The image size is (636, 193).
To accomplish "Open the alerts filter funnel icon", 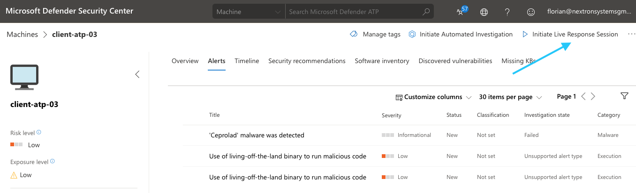I will coord(624,96).
